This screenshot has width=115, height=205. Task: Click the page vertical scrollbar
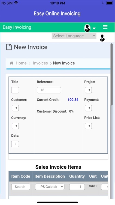tap(111, 75)
